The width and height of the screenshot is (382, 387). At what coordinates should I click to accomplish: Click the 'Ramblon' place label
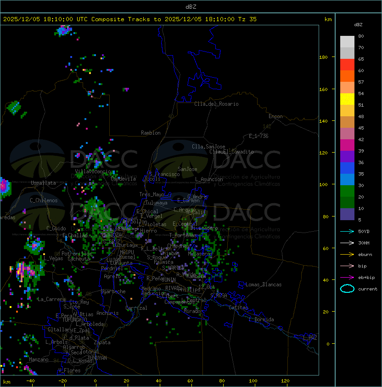(151, 133)
